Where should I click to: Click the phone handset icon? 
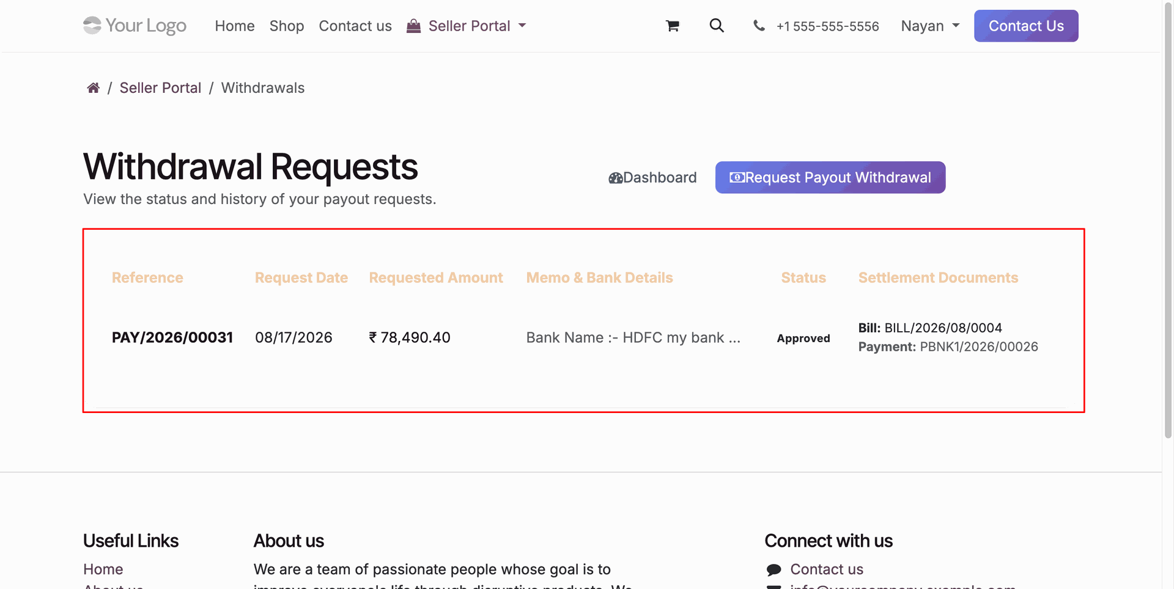[759, 26]
